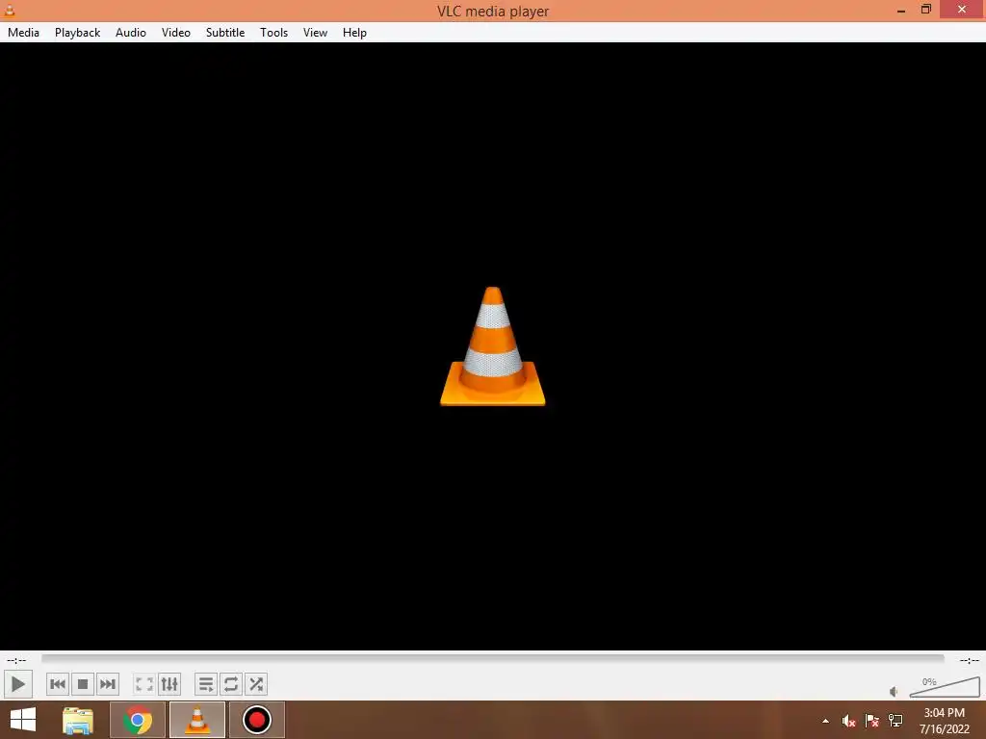The width and height of the screenshot is (986, 739).
Task: Stop playback with the square button
Action: click(x=83, y=684)
